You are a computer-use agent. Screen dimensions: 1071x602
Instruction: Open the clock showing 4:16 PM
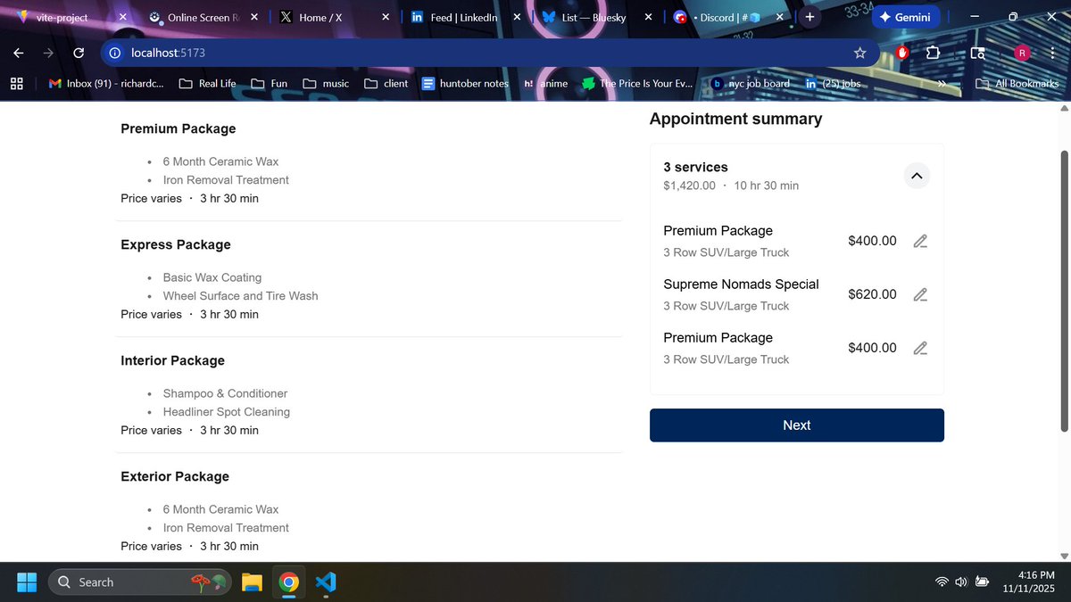point(1029,582)
